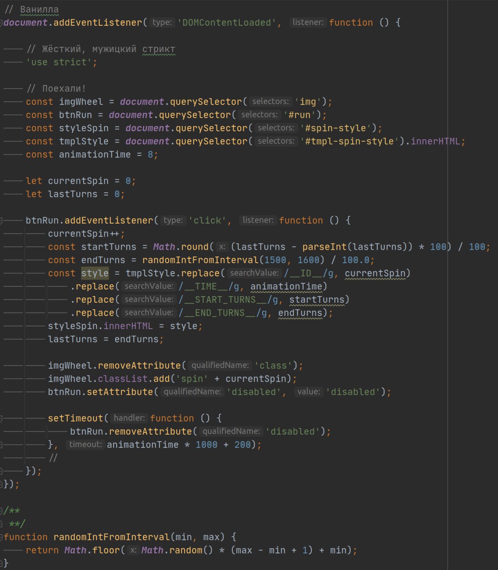Click the 'Поехали!' comment

(x=56, y=89)
